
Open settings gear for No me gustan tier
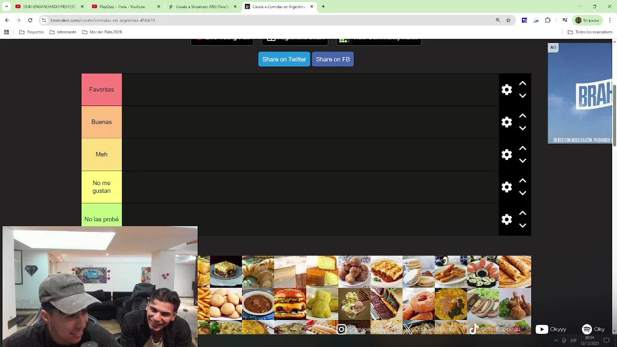507,187
